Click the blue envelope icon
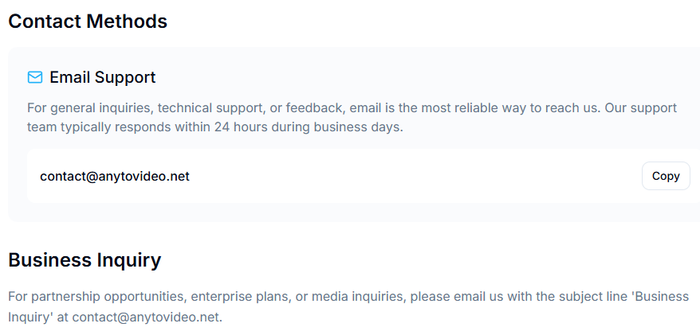Screen dimensions: 700x335 (x=35, y=77)
